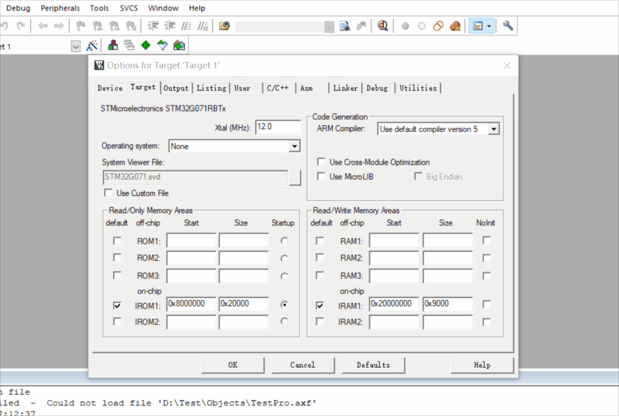Click Options for Target magic wand icon

pos(92,46)
